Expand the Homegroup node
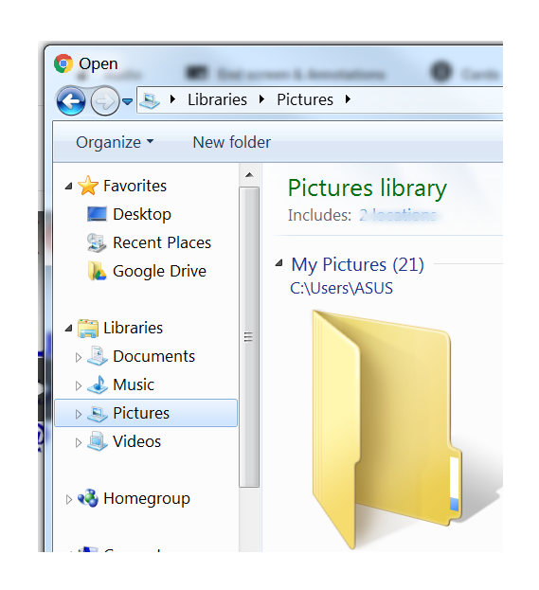Screen dimensions: 539x590 (x=68, y=499)
